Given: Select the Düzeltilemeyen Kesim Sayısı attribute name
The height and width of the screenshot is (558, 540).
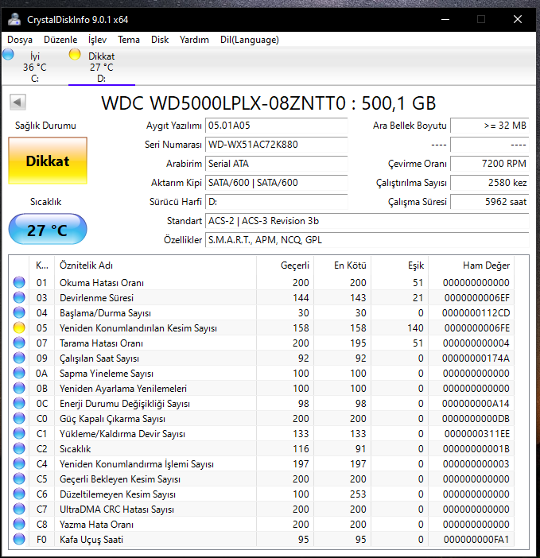Looking at the screenshot, I should (118, 494).
